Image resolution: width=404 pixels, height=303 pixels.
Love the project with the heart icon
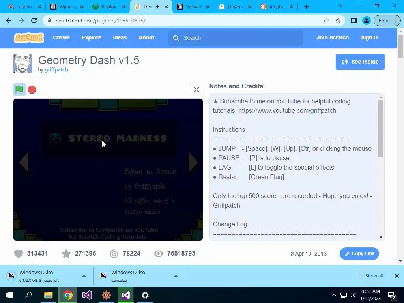click(19, 254)
